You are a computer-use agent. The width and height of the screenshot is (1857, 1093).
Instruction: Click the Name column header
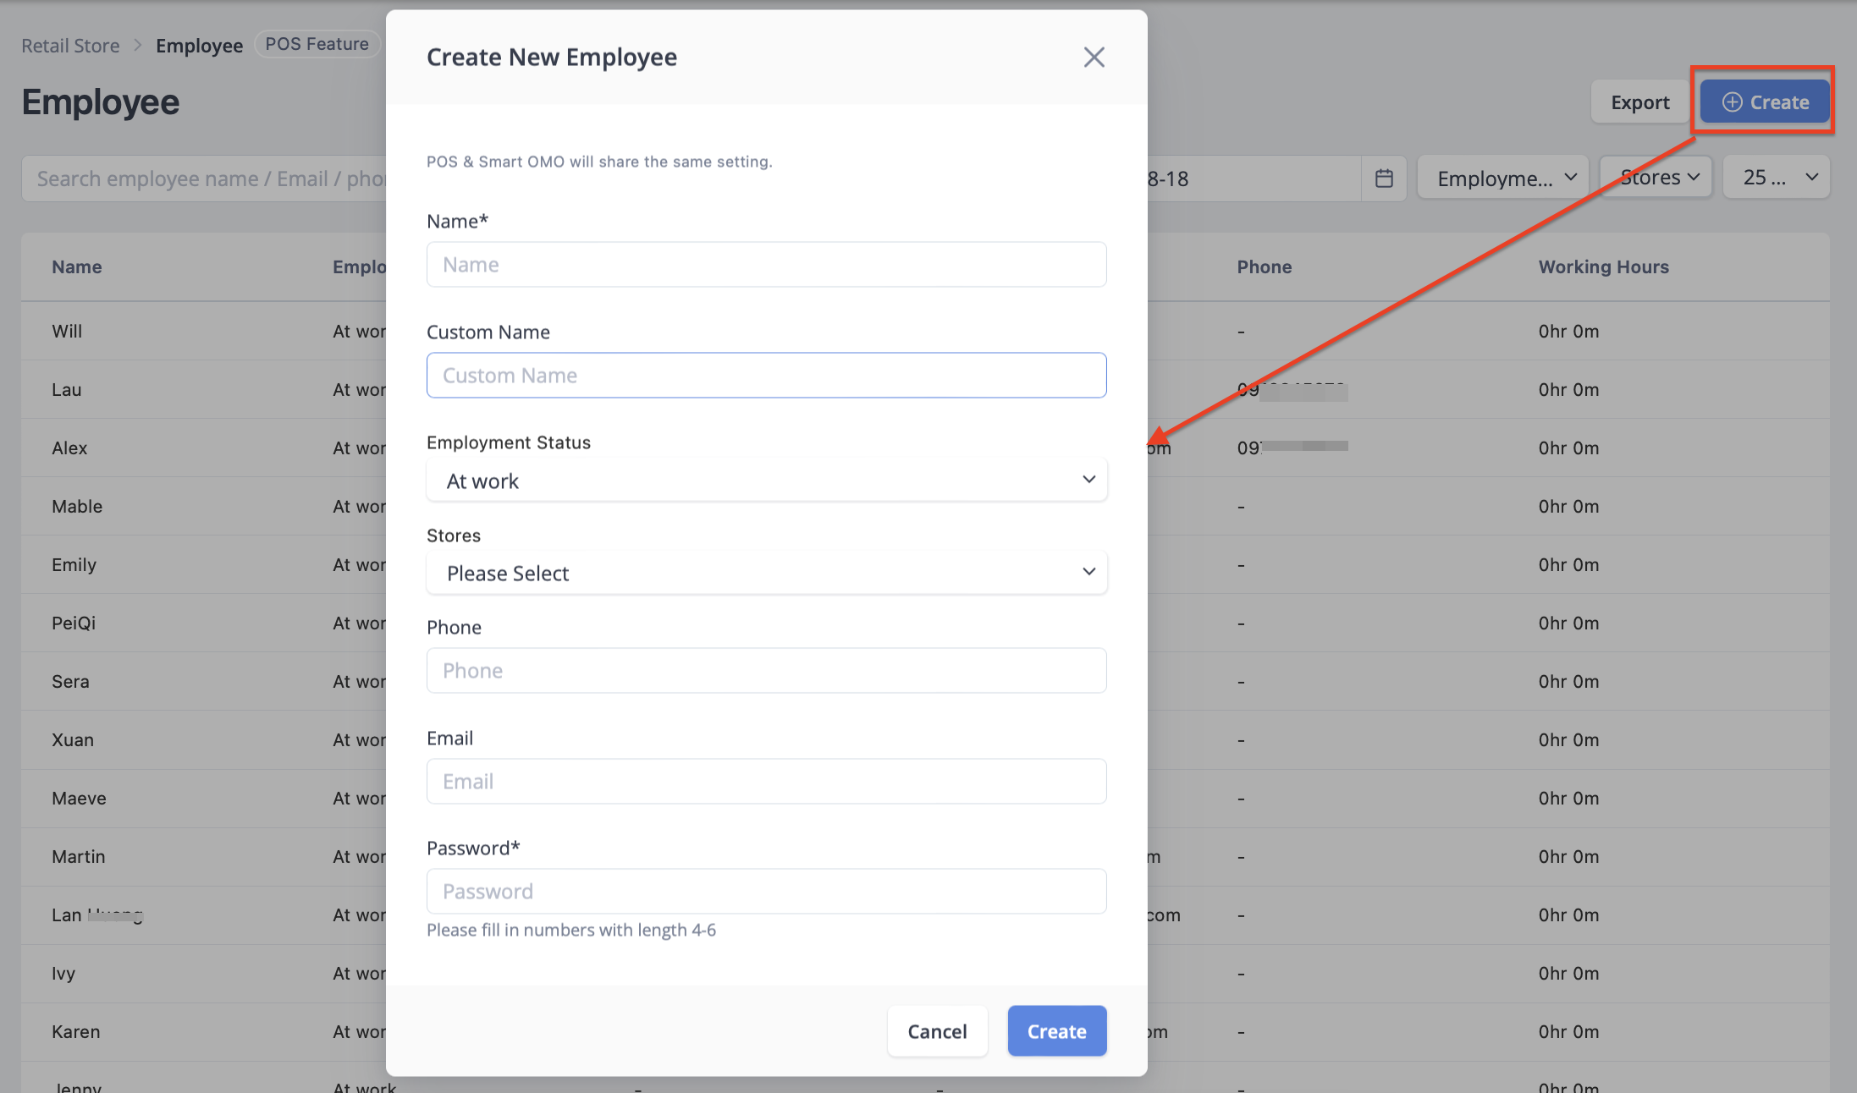77,267
